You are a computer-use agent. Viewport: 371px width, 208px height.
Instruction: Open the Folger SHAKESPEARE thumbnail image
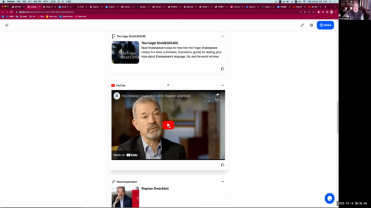pyautogui.click(x=125, y=53)
